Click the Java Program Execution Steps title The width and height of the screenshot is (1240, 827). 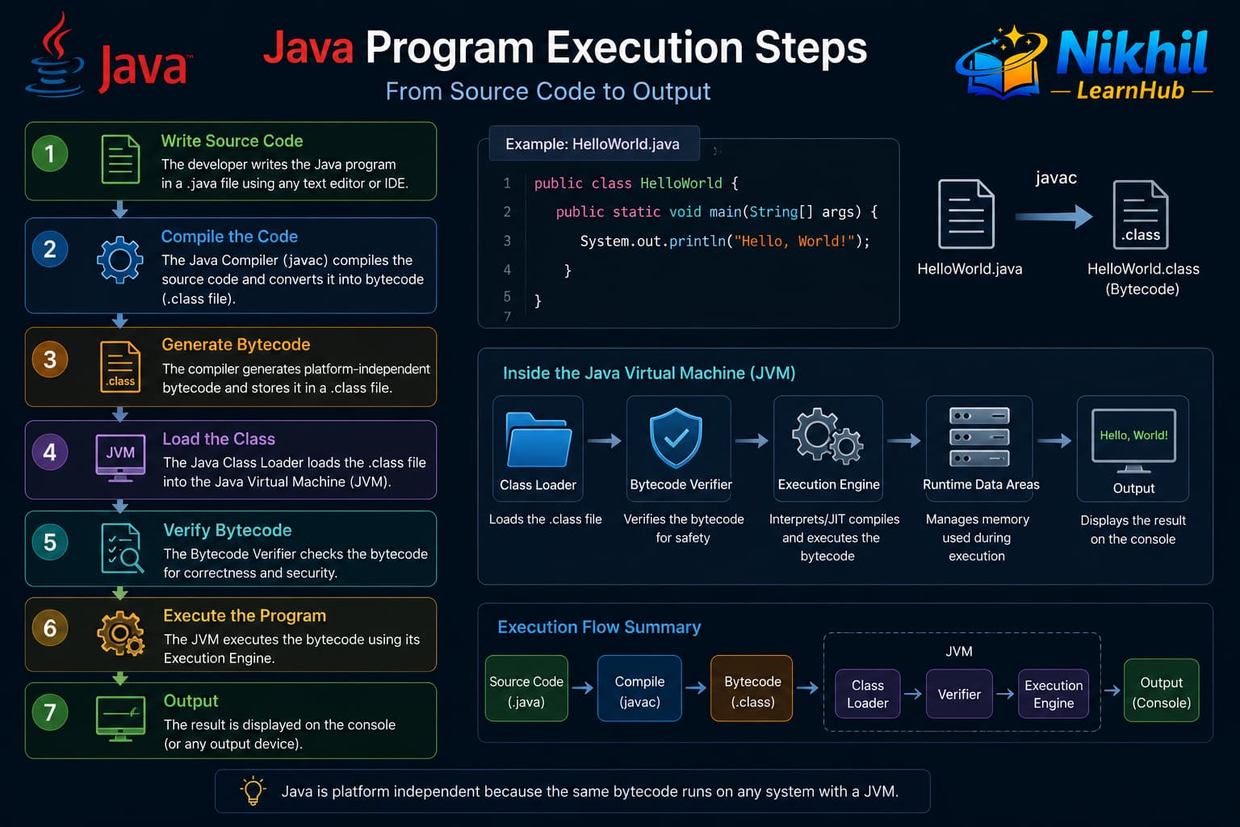(565, 48)
